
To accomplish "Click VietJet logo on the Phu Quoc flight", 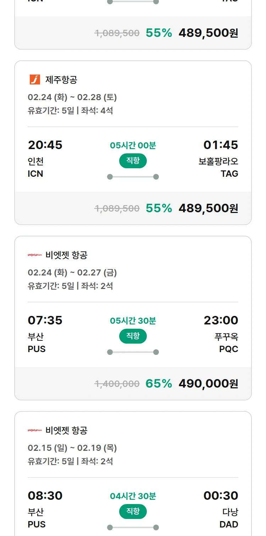I will pyautogui.click(x=35, y=255).
